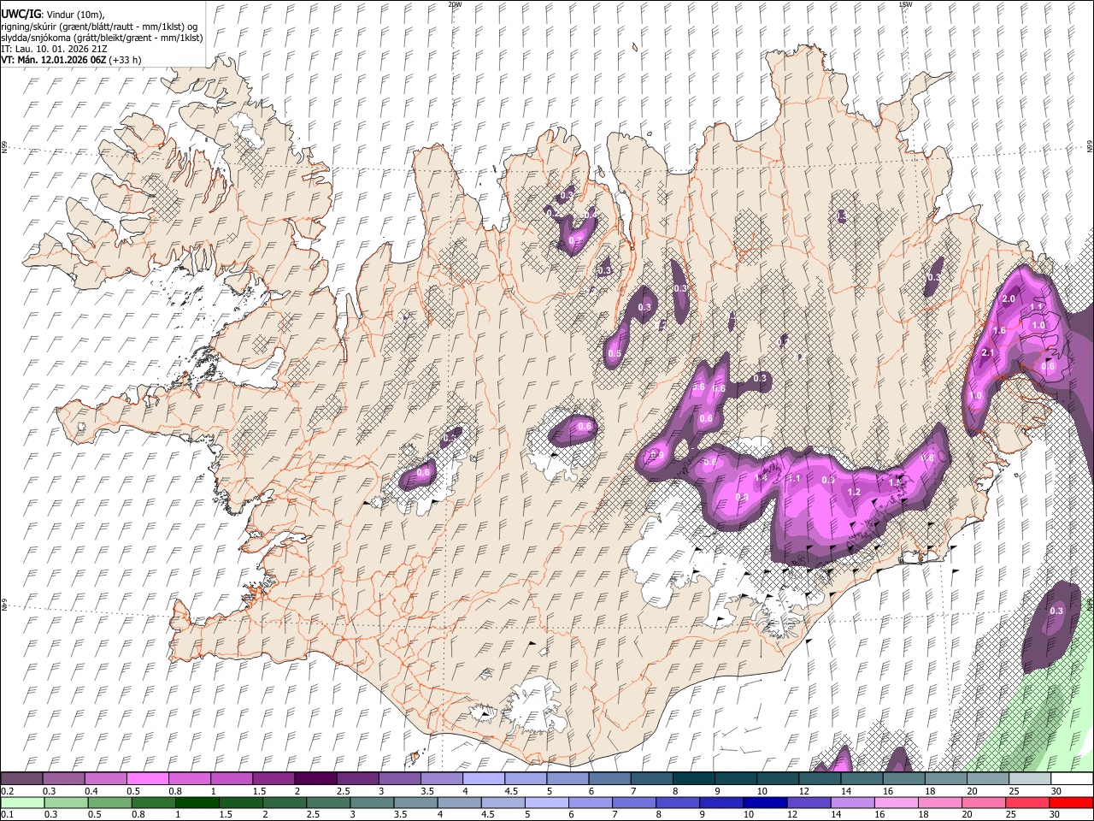This screenshot has height=821, width=1094.
Task: Click the 'slydda/snjókoma' description line
Action: coord(103,38)
